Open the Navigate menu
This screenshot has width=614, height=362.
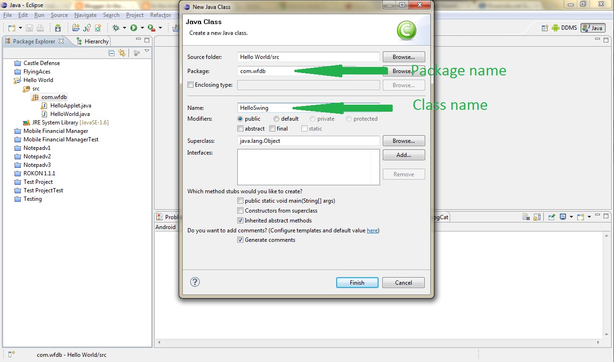pyautogui.click(x=85, y=15)
